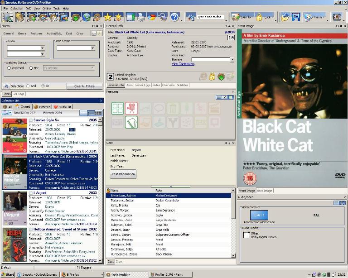Open the sort dropdown in Collection List
The image size is (348, 278).
click(10, 113)
